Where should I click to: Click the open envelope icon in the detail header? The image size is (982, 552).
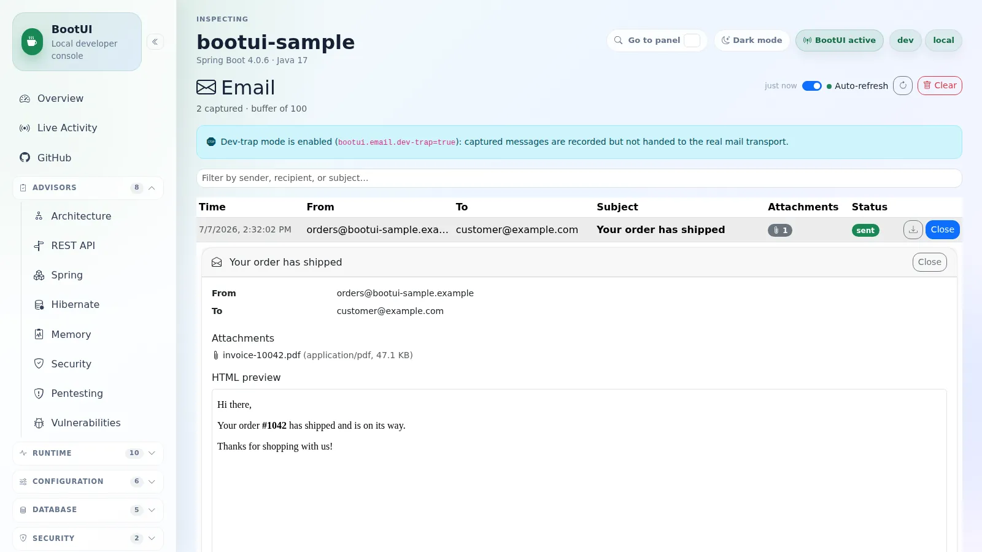[x=217, y=263]
